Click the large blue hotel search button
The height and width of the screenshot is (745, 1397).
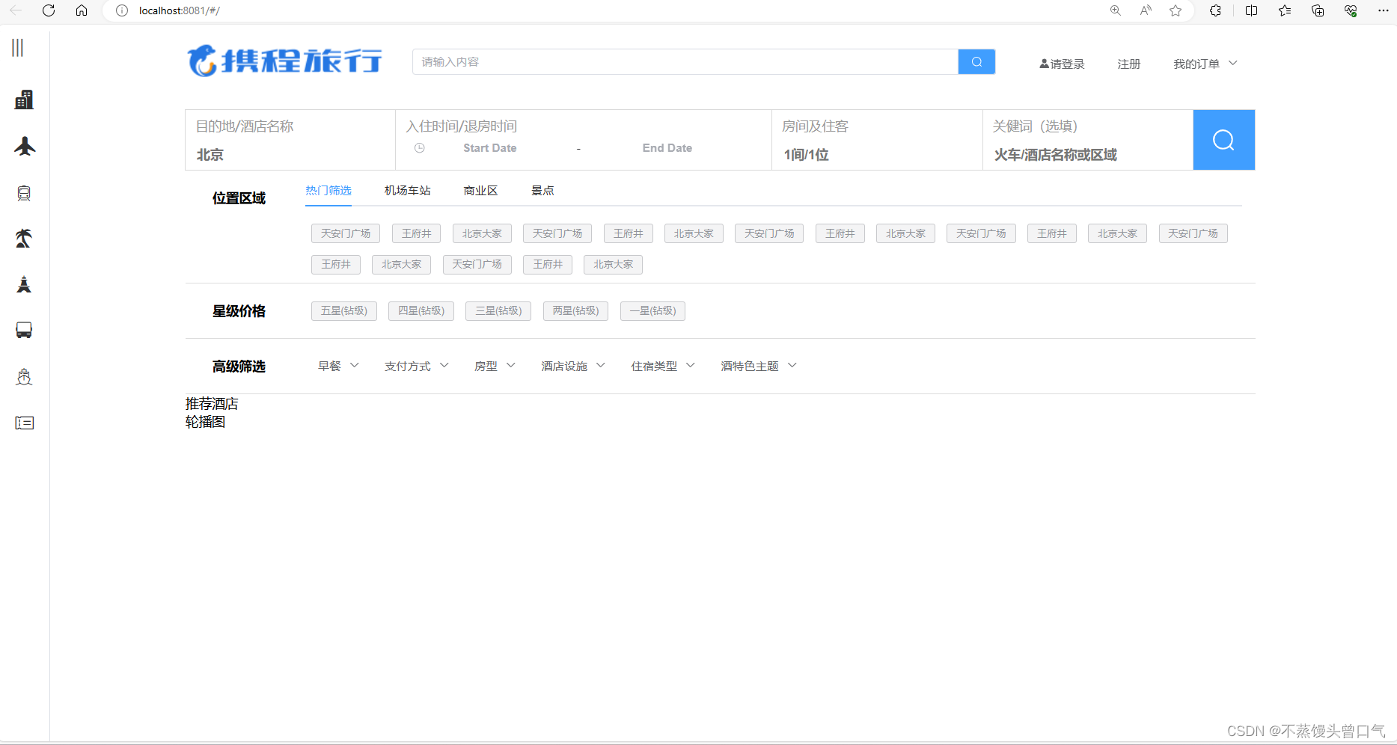point(1223,140)
